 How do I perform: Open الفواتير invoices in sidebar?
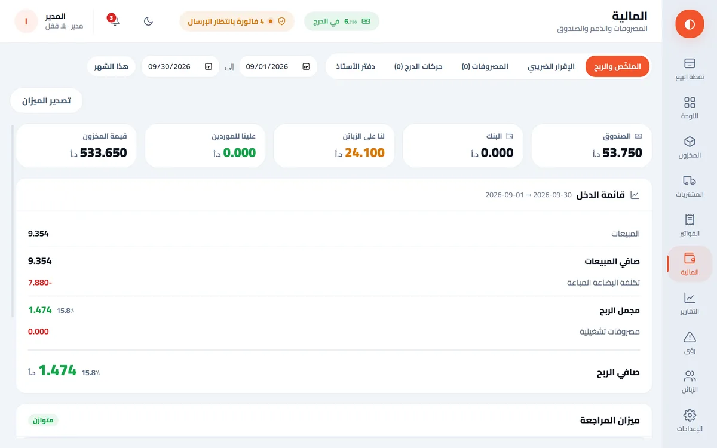point(690,225)
